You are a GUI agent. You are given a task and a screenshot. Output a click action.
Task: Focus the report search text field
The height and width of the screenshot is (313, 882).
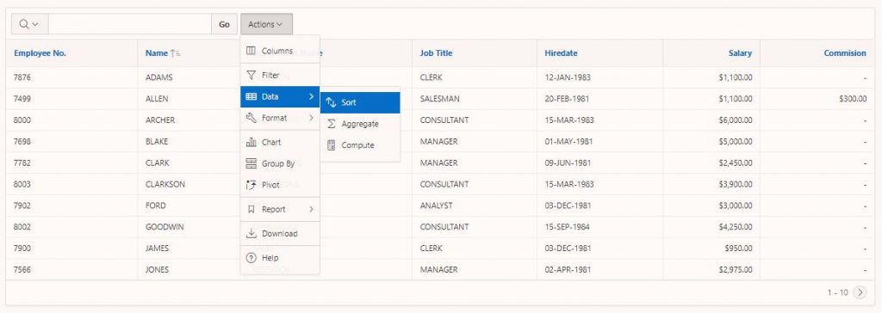130,24
